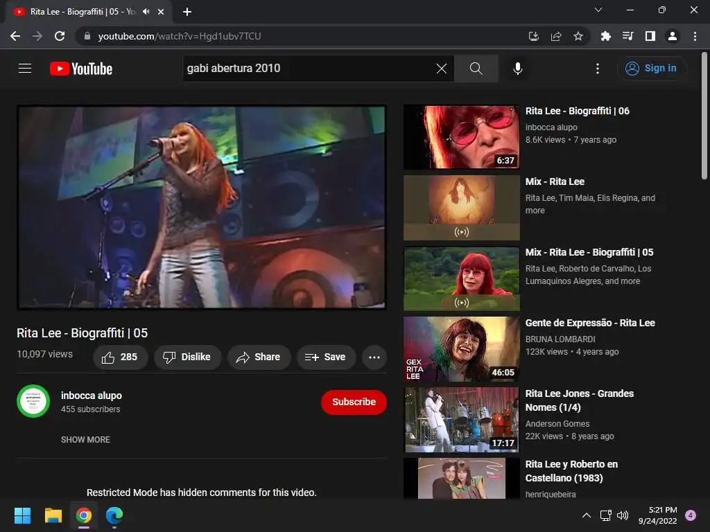The height and width of the screenshot is (532, 710).
Task: Open taskbar volume control
Action: [623, 515]
